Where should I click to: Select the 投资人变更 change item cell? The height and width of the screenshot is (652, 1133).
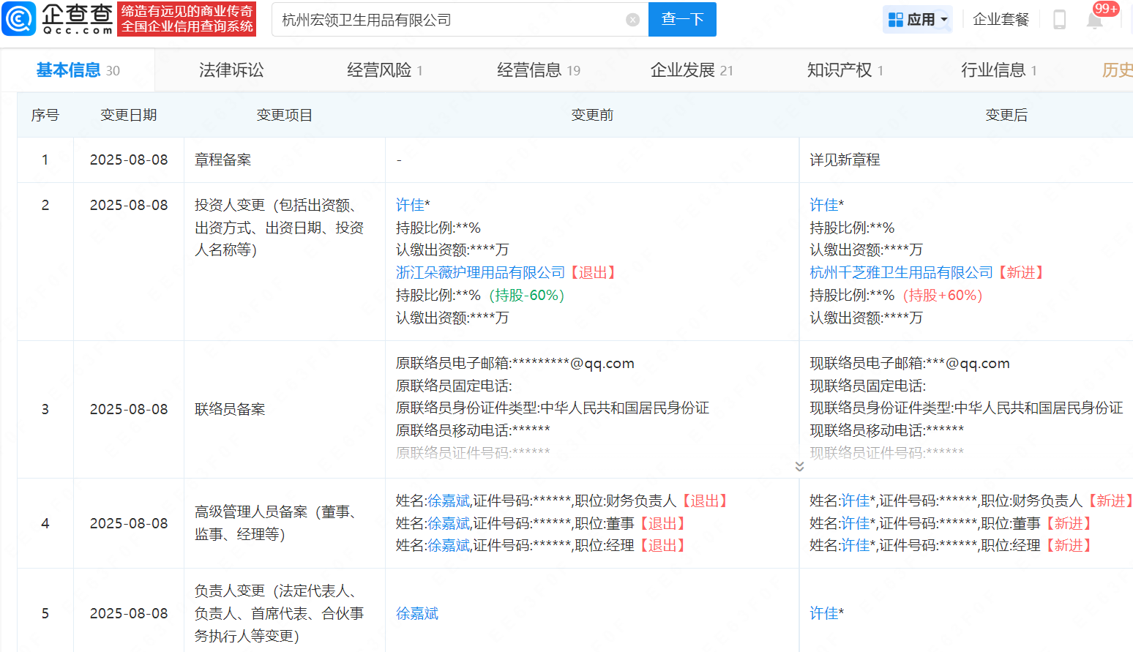(285, 262)
